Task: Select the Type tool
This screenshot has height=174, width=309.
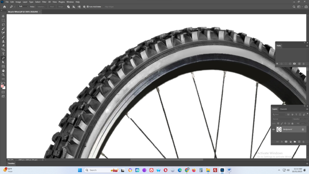Action: [x=3, y=54]
